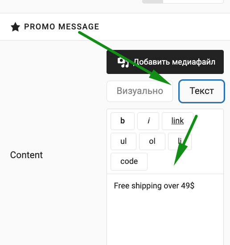The height and width of the screenshot is (245, 230).
Task: Click the Добавить медиафайл button label
Action: tap(175, 62)
